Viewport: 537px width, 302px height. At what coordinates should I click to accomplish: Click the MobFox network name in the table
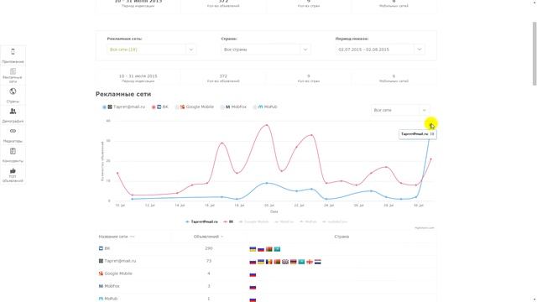pyautogui.click(x=112, y=286)
